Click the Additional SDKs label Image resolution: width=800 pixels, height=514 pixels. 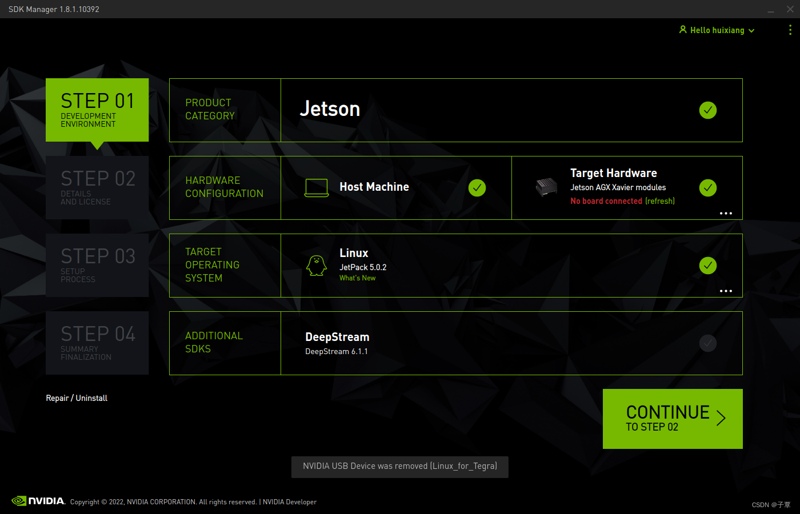pos(214,342)
